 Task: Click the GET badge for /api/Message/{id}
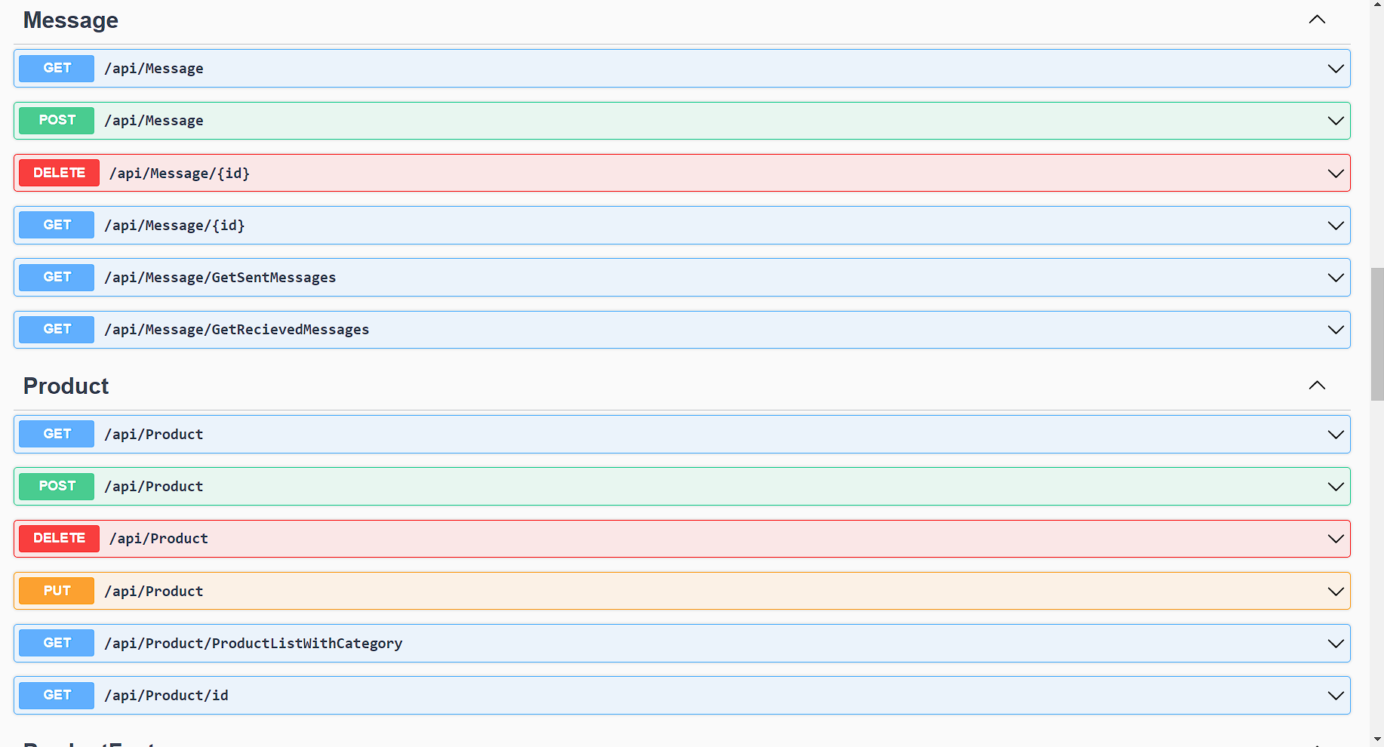(x=57, y=225)
